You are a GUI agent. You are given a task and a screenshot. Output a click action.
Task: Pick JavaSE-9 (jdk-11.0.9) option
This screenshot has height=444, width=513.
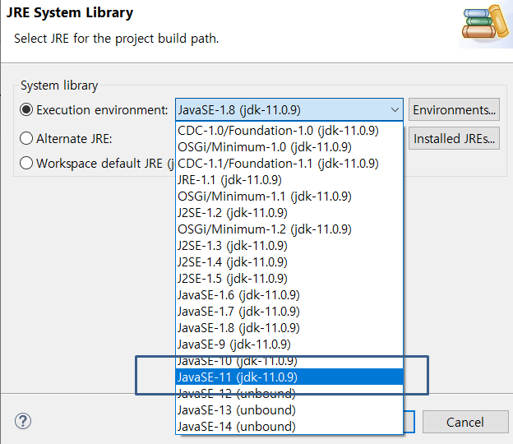pos(289,345)
